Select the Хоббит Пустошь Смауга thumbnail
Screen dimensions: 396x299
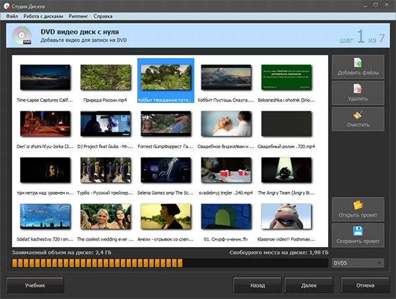(226, 77)
